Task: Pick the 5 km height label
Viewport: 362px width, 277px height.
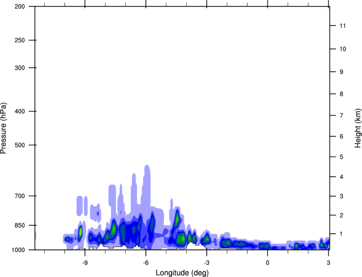Action: [342, 157]
